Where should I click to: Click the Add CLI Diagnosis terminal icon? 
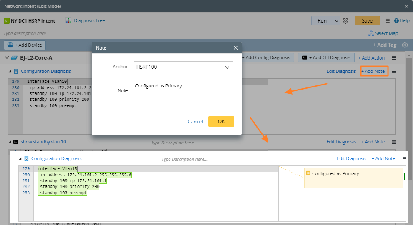tap(305, 57)
